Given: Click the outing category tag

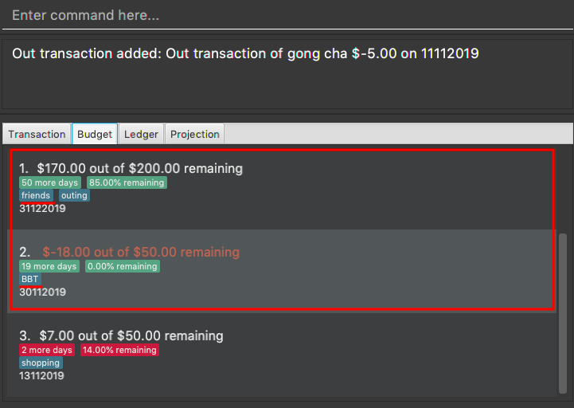Looking at the screenshot, I should point(74,195).
